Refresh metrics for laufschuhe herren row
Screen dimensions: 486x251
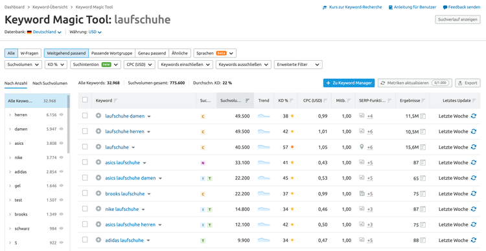(x=473, y=131)
